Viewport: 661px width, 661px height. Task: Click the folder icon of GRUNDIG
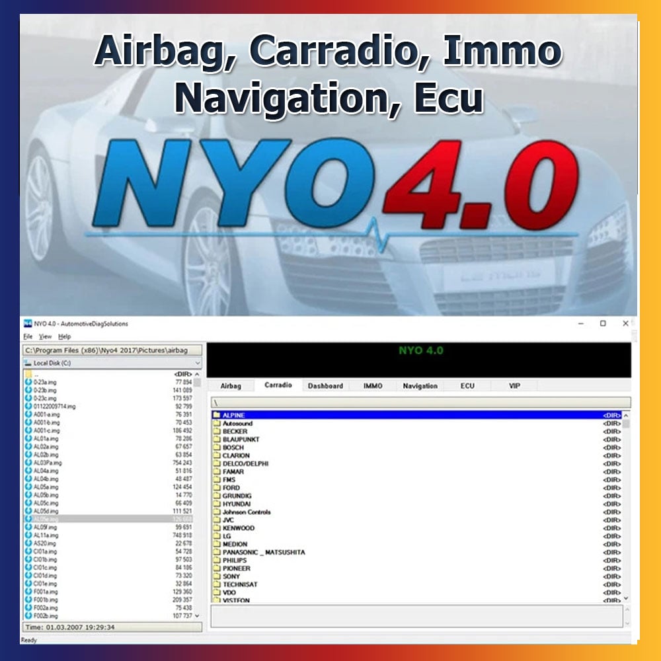(217, 496)
